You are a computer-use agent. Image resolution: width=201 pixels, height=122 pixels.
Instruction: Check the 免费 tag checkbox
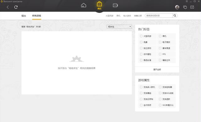pyautogui.click(x=141, y=42)
